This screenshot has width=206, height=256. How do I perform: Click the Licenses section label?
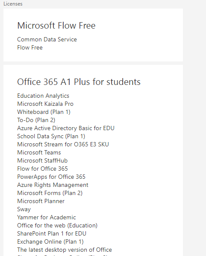(x=13, y=4)
